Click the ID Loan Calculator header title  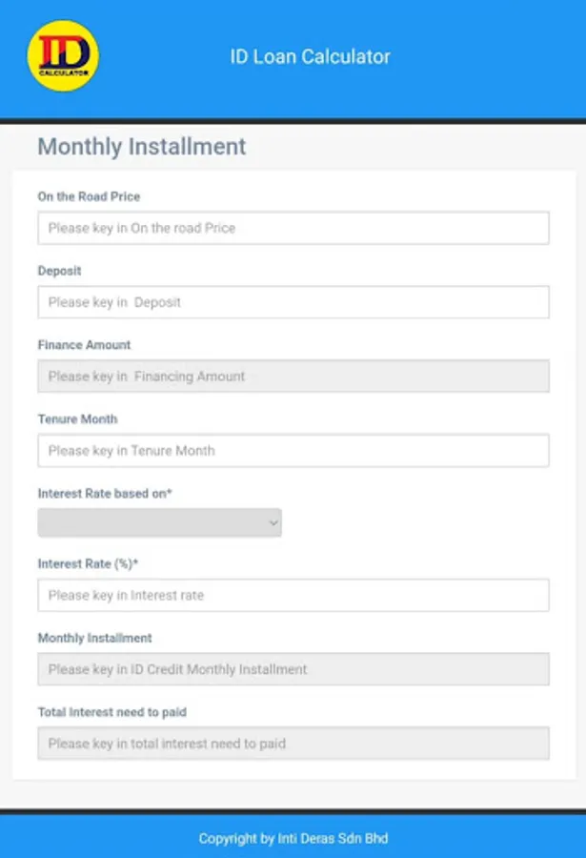pos(310,56)
